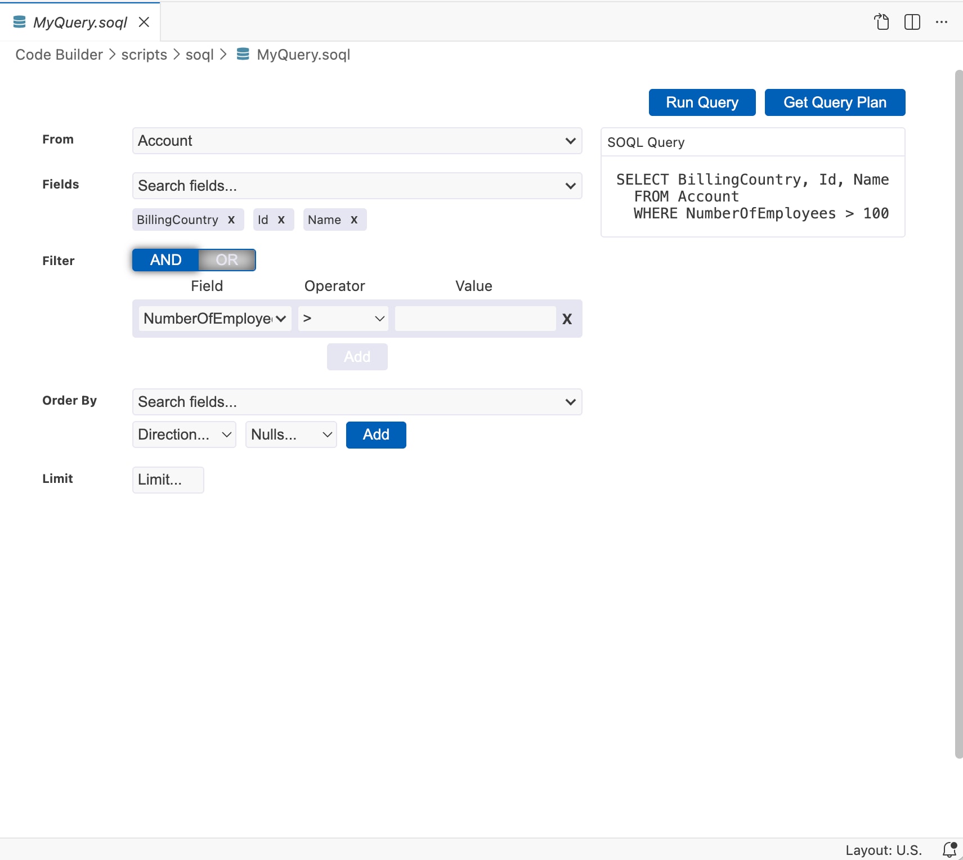This screenshot has height=860, width=963.
Task: Click the Run Query button
Action: point(702,102)
